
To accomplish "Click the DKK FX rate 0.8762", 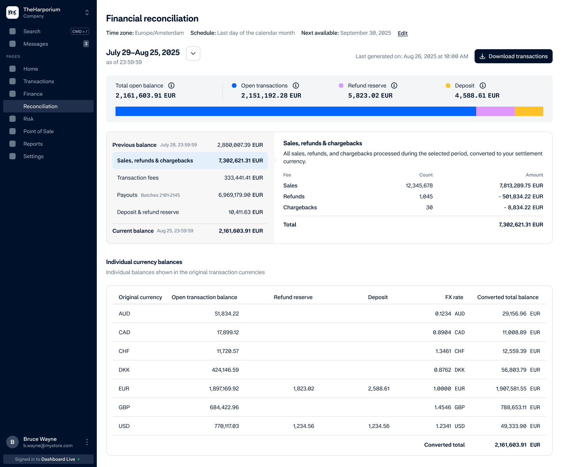I will point(443,370).
